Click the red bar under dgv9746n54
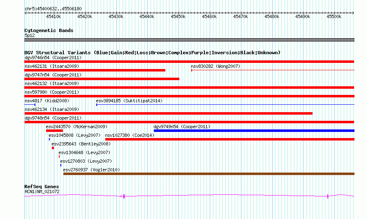This screenshot has width=366, height=219. [189, 62]
